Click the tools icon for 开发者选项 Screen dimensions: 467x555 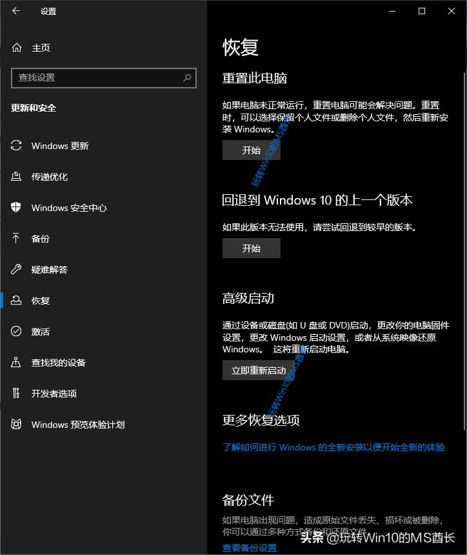click(x=16, y=393)
